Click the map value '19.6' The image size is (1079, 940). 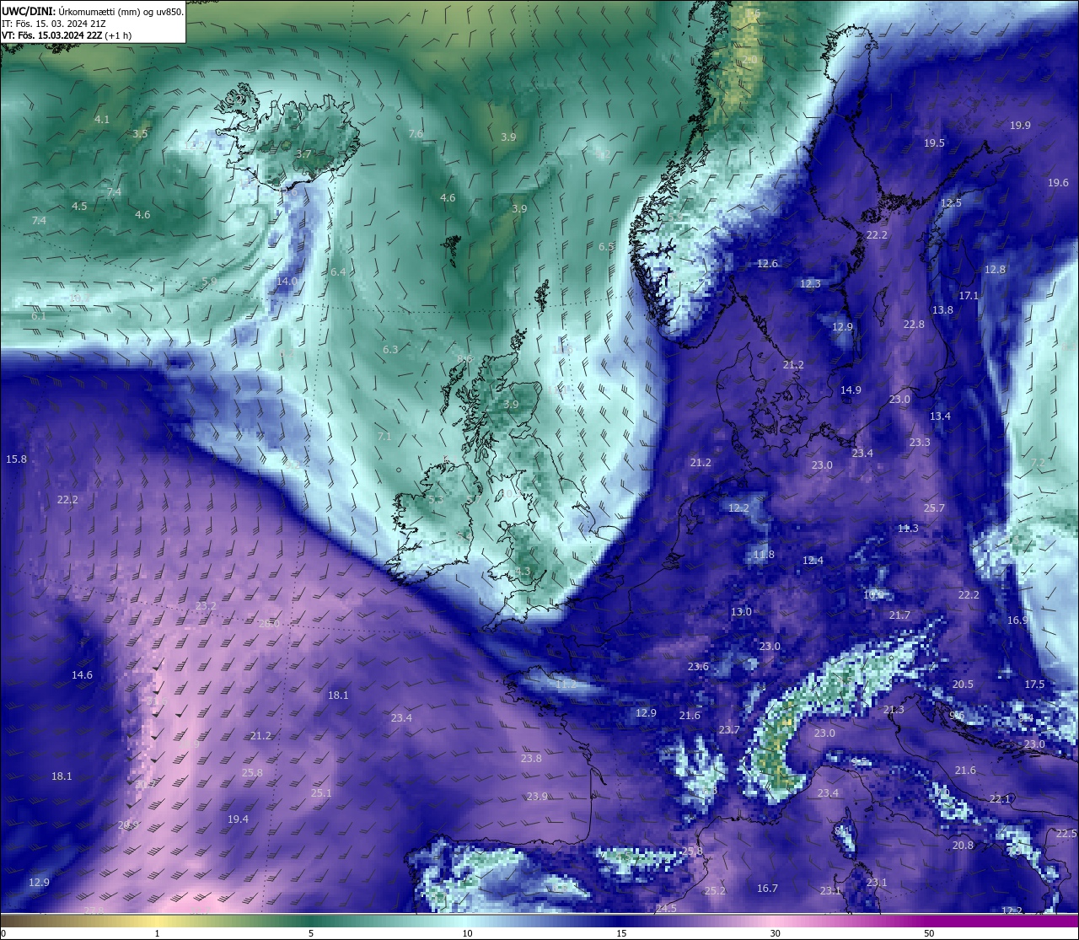[x=1058, y=183]
